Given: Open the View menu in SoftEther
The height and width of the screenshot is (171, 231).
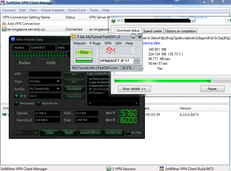Looking at the screenshot, I should (x=33, y=10).
